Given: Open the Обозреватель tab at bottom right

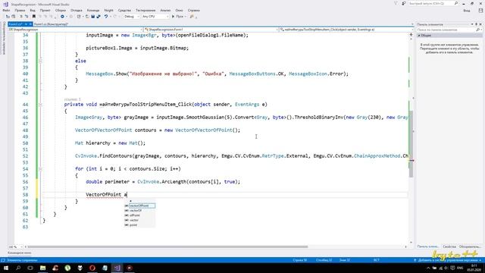Looking at the screenshot, I should [470, 246].
